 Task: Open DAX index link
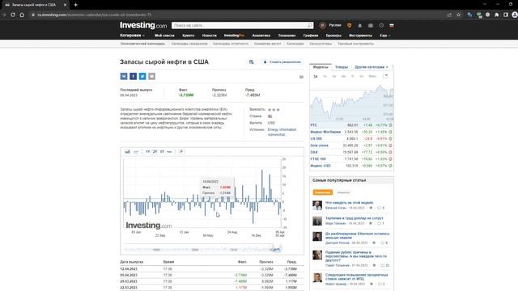tap(314, 153)
